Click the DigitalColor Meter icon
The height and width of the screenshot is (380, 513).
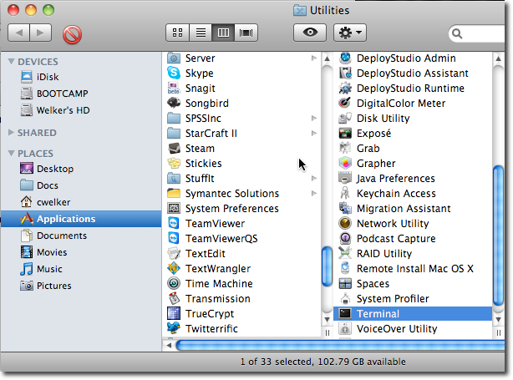pyautogui.click(x=345, y=103)
